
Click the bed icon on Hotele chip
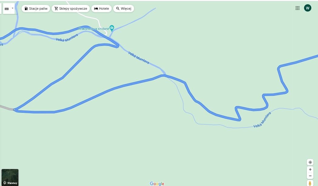96,9
